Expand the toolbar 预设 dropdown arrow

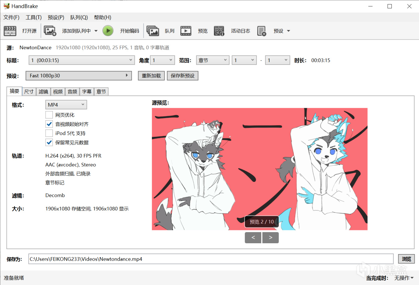(289, 31)
